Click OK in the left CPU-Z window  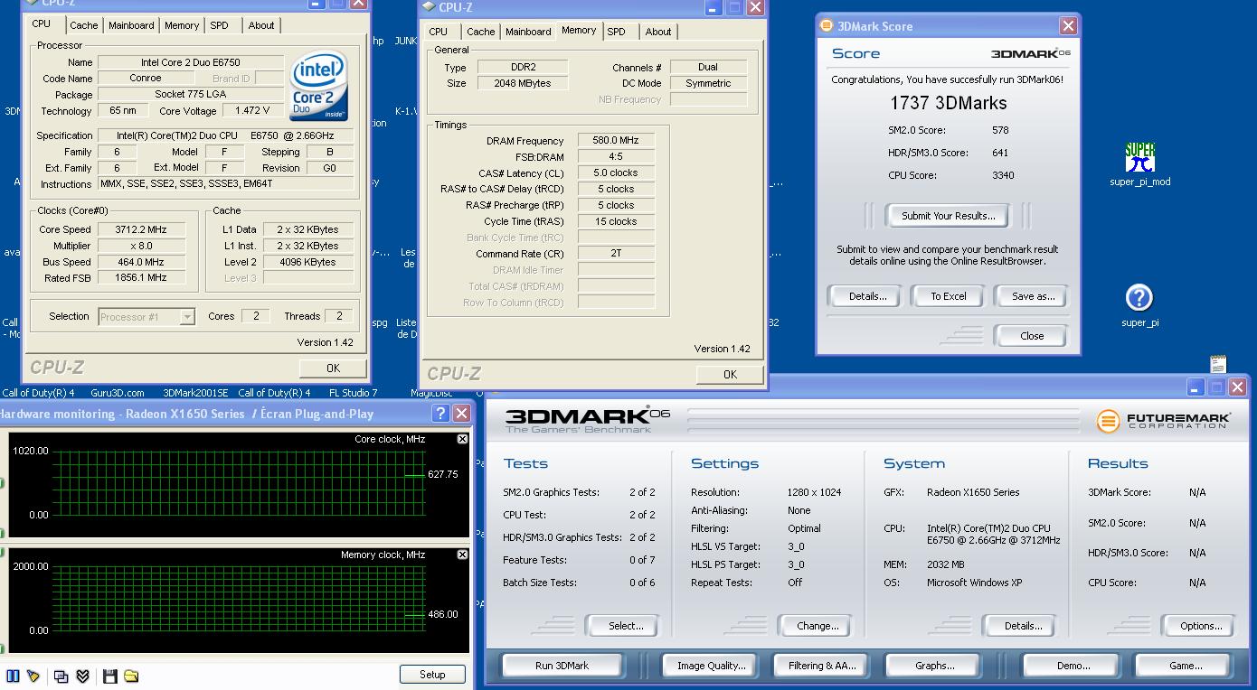333,368
